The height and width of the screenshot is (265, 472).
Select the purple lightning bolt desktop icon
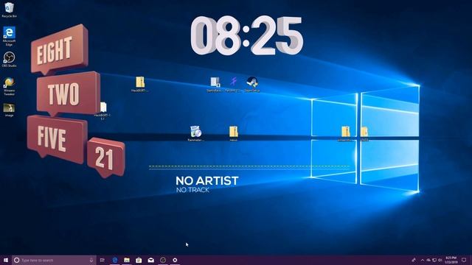(x=233, y=84)
